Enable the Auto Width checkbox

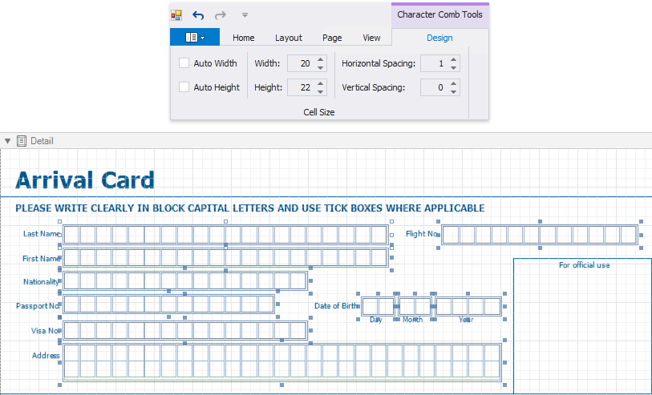pos(184,63)
